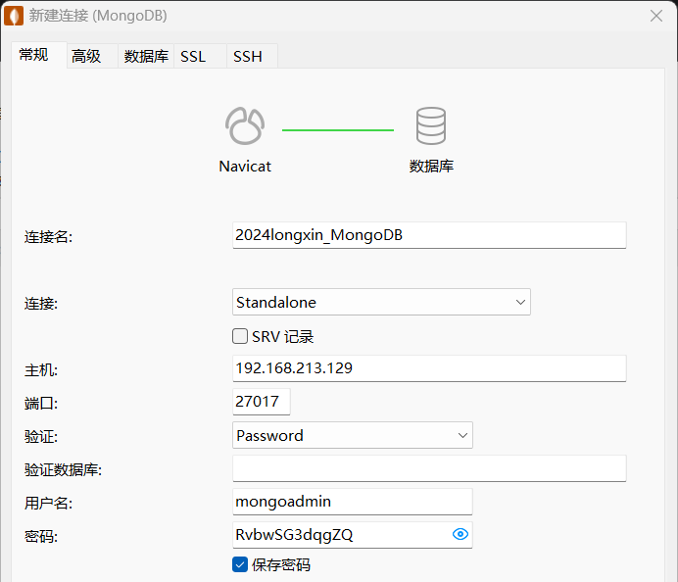Switch to the 高级 tab
678x582 pixels.
coord(92,56)
